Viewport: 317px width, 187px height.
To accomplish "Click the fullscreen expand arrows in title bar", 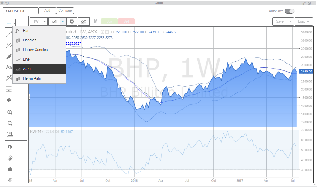I will coord(304,3).
